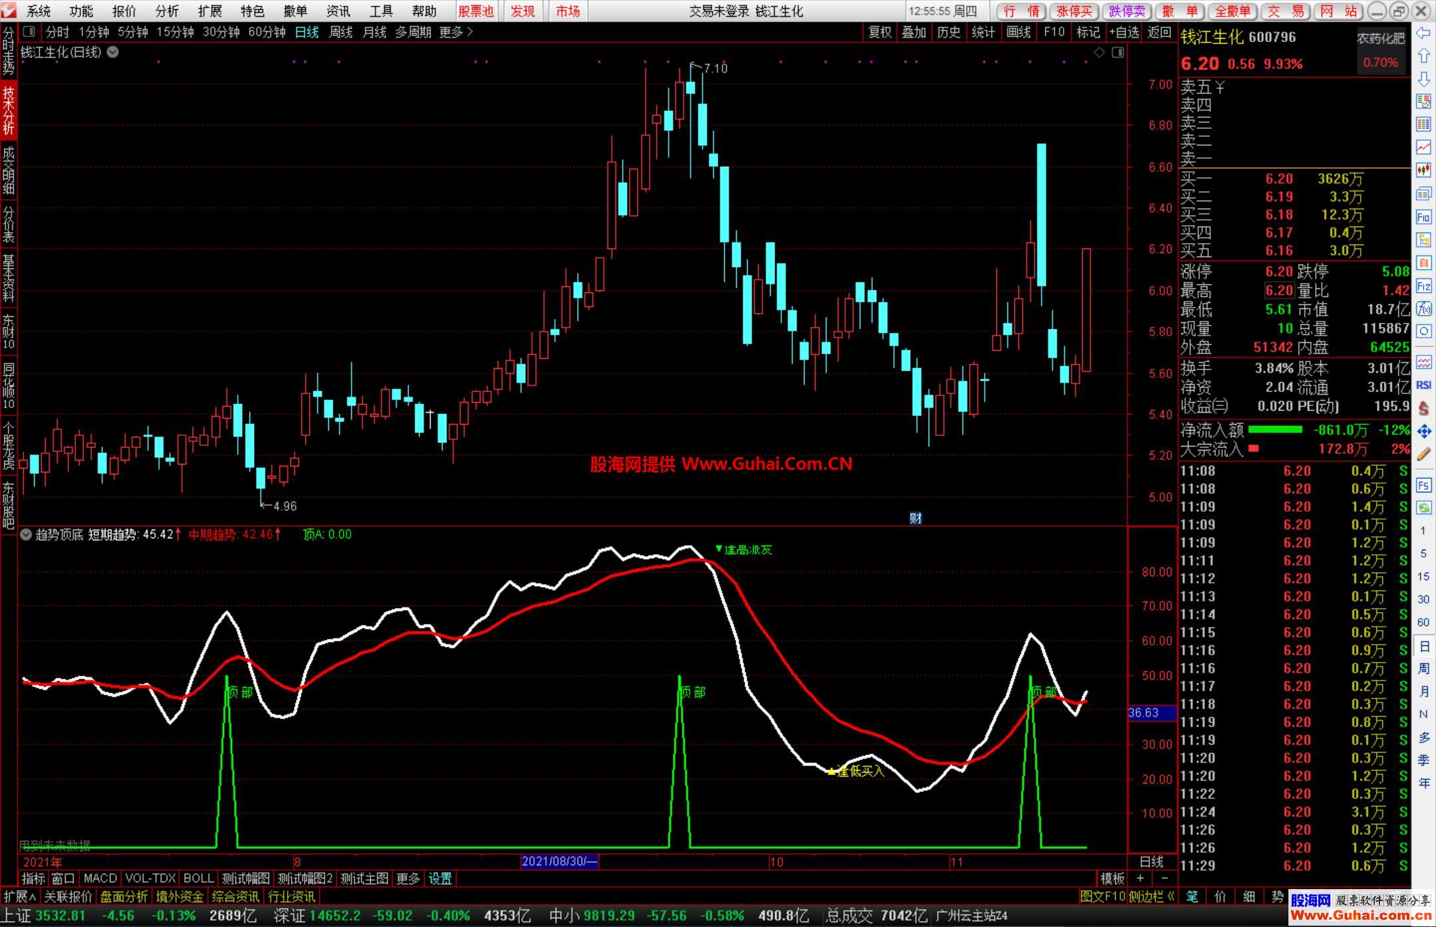This screenshot has height=927, width=1436.
Task: Click the minus zoom button near 模板
Action: click(1164, 878)
